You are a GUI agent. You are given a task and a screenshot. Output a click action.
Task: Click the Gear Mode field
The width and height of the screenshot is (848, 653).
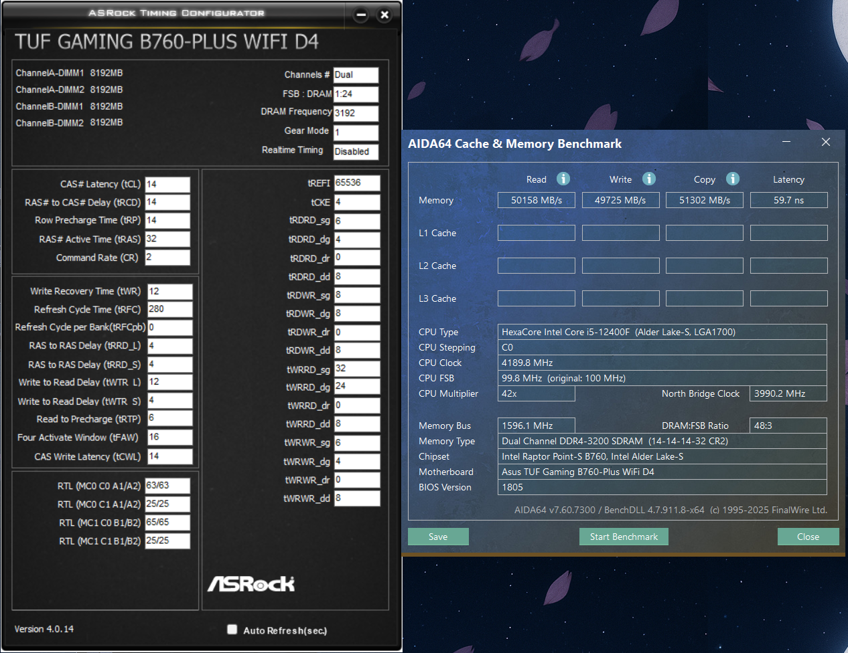click(356, 132)
